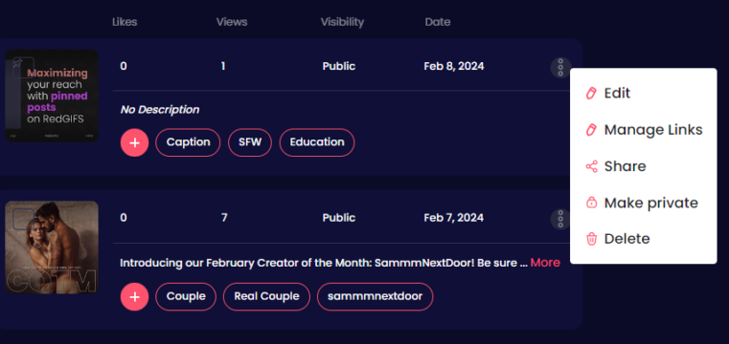Click the share icon in the context menu

point(591,166)
